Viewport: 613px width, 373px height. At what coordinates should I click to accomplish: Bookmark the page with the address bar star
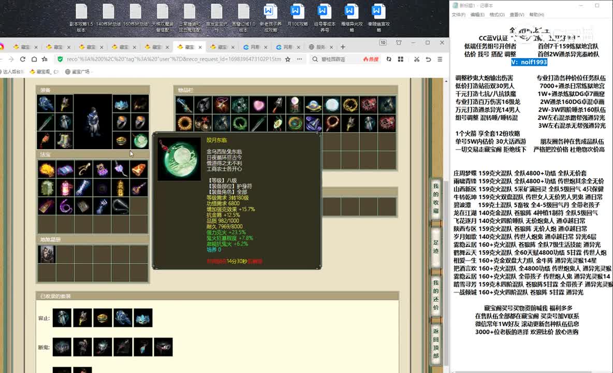pyautogui.click(x=288, y=59)
